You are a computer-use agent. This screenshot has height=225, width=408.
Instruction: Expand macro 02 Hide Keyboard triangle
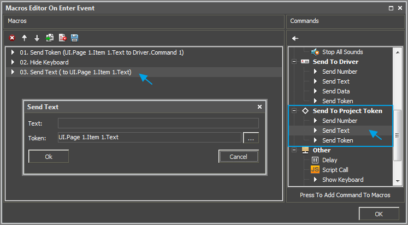pos(13,62)
